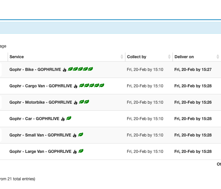Click the green leaf rating on the Bike row
221x189 pixels.
coord(80,69)
